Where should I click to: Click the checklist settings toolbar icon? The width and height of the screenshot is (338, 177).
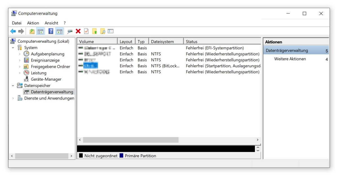point(110,31)
